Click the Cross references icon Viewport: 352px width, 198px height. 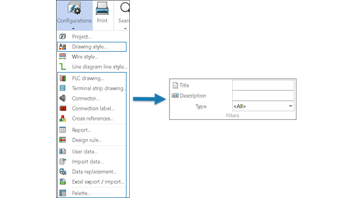(63, 118)
